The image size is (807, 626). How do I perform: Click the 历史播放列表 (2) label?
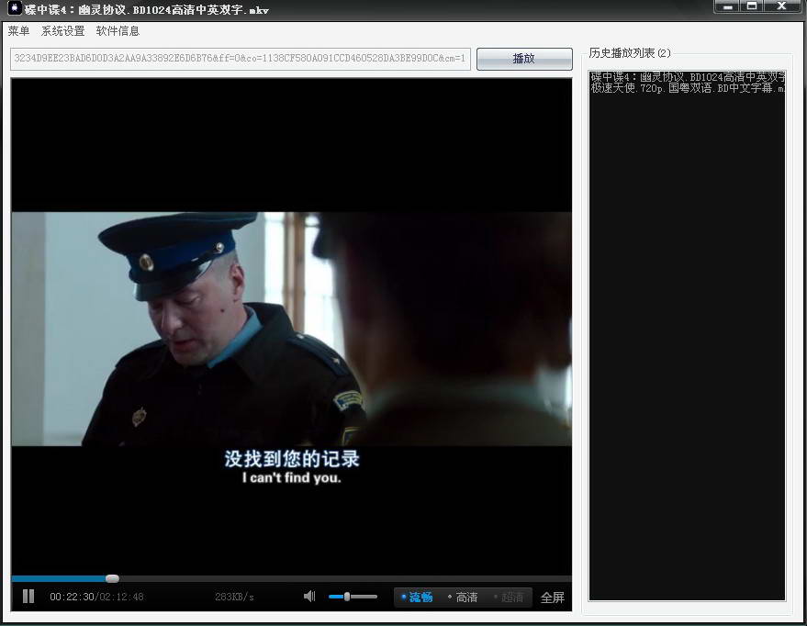pos(630,53)
